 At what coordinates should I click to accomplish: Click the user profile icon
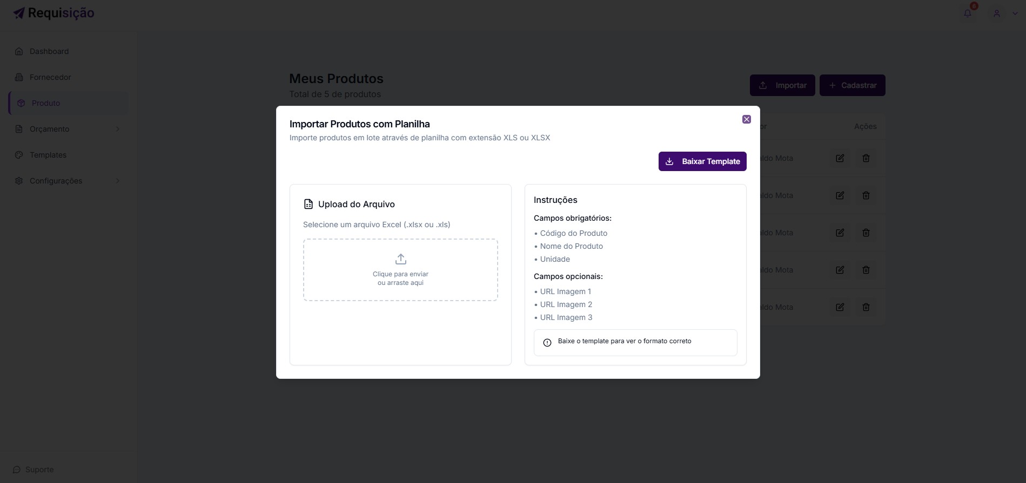tap(996, 13)
